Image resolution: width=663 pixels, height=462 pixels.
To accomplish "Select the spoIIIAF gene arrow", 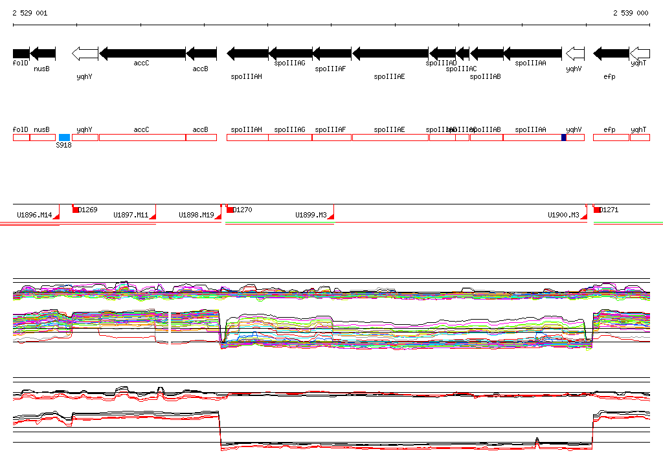I will coord(332,53).
